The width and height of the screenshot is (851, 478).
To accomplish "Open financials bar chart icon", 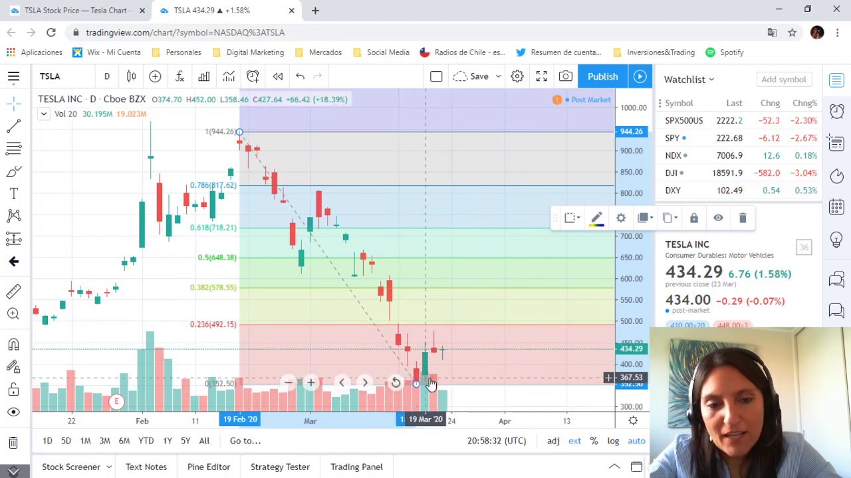I will click(204, 76).
